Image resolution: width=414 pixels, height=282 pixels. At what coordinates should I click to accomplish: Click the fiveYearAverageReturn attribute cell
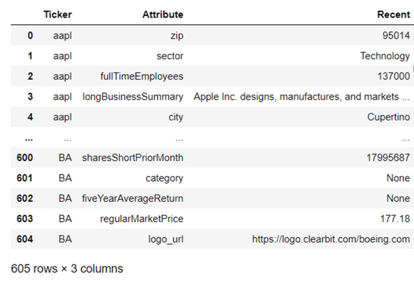tap(132, 199)
